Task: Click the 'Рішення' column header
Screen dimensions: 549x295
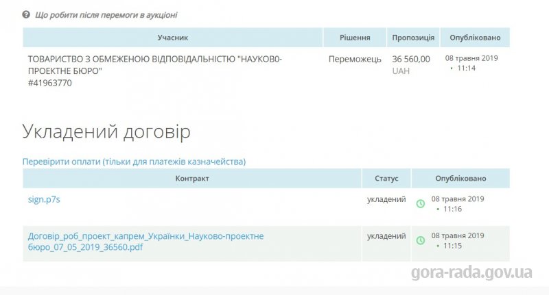Action: [355, 38]
